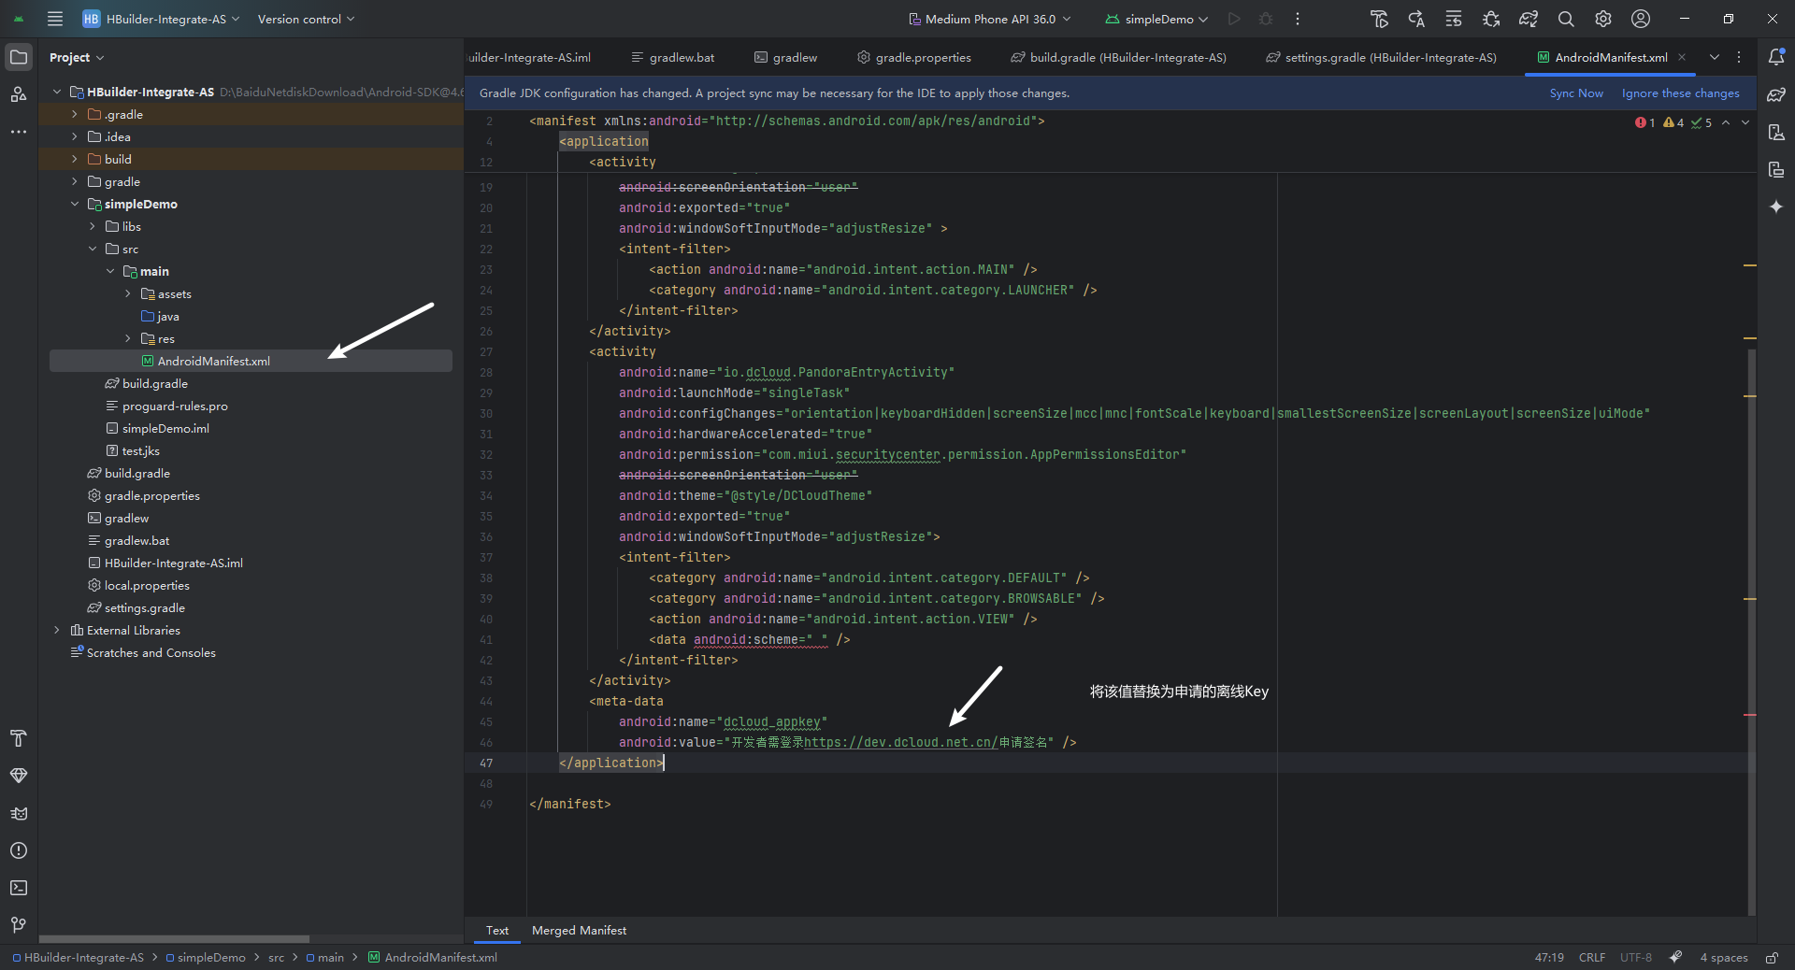Open the Git version control tool window

tap(19, 925)
